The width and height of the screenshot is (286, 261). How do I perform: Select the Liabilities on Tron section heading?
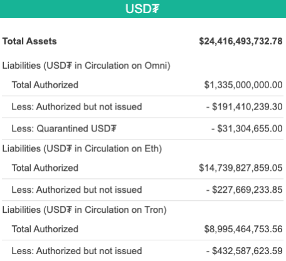click(x=85, y=210)
